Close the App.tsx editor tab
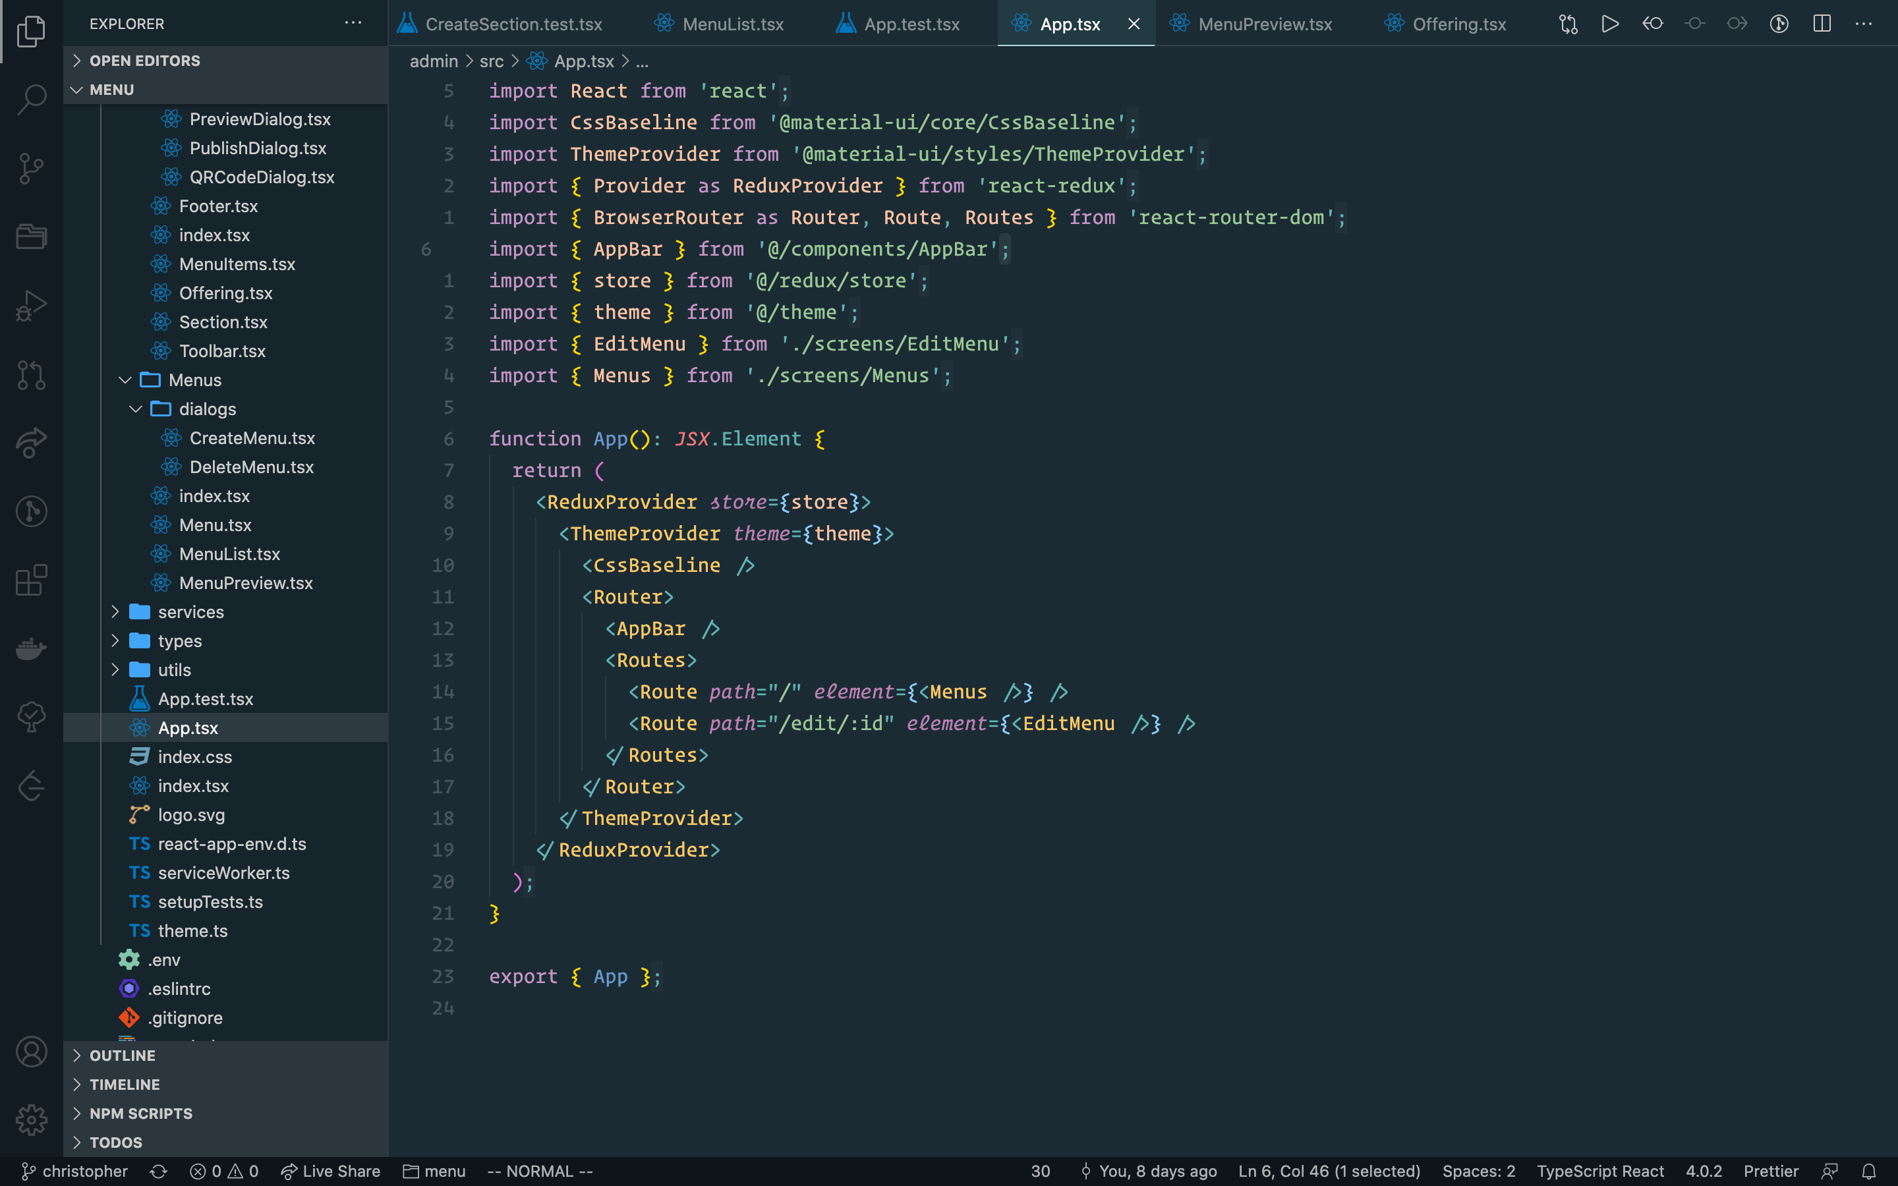This screenshot has width=1898, height=1186. [x=1134, y=24]
